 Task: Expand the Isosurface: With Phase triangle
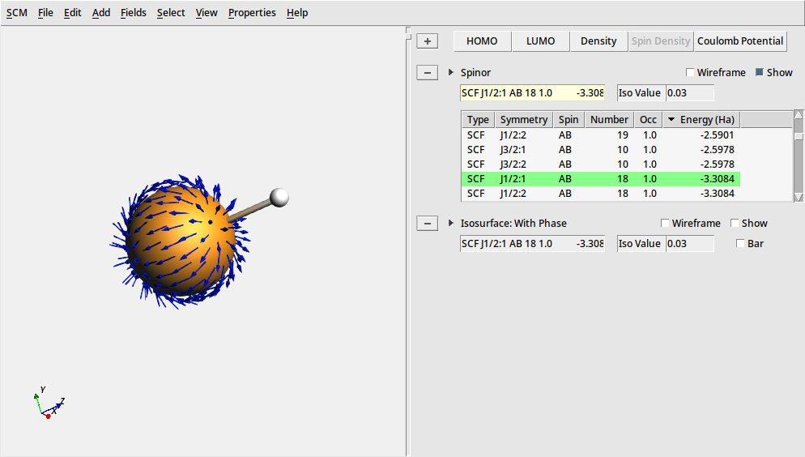point(451,224)
